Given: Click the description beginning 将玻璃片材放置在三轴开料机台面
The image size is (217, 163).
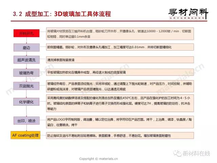Looking at the screenshot, I should pos(120,34).
